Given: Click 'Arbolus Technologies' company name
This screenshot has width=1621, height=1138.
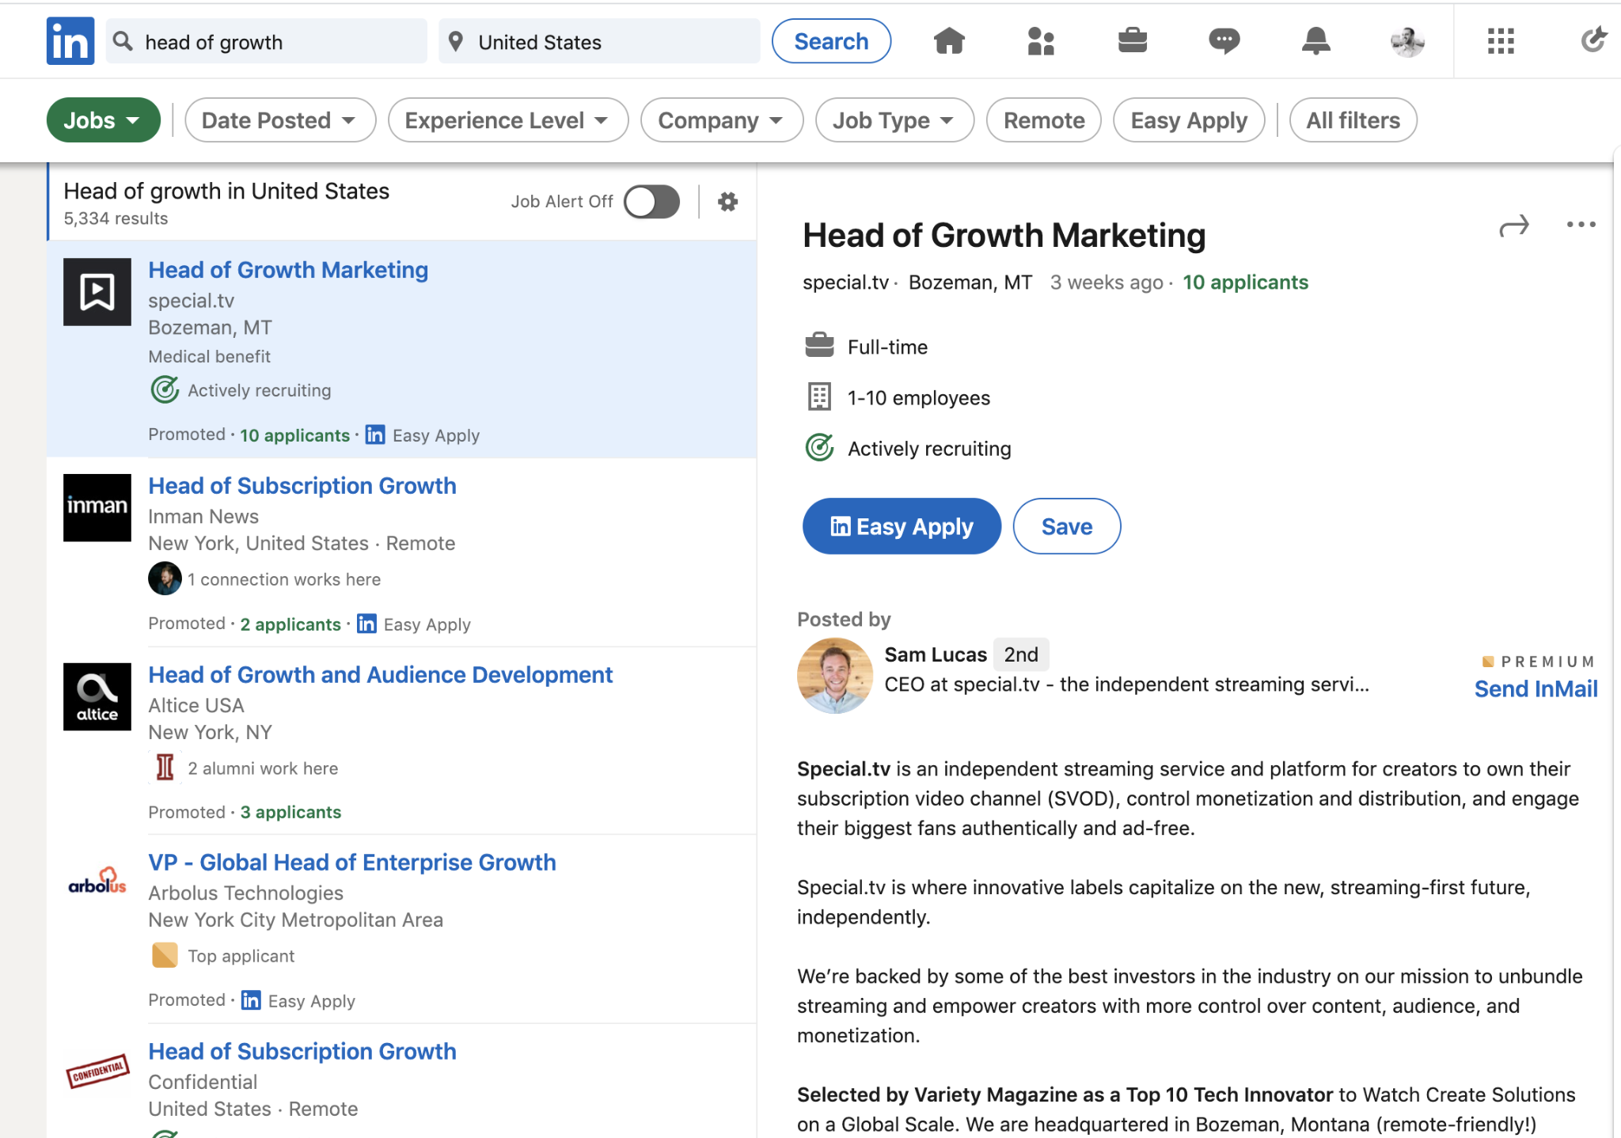Looking at the screenshot, I should pyautogui.click(x=246, y=893).
